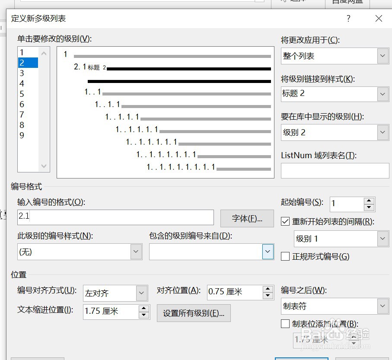Open the 编号对齐方式 dropdown showing 左对齐

click(142, 293)
